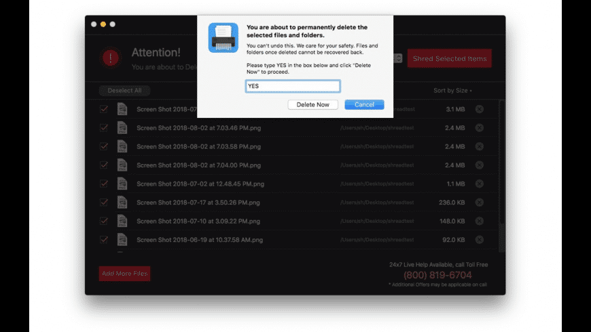The width and height of the screenshot is (591, 332).
Task: Remove Screen Shot 7.03.46 PM.png from list
Action: [479, 128]
